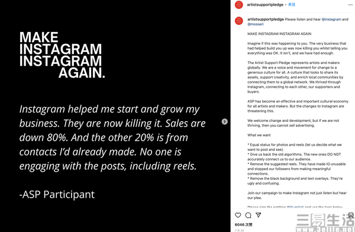Share the post with the paper plane icon
The image size is (355, 232).
tap(259, 215)
